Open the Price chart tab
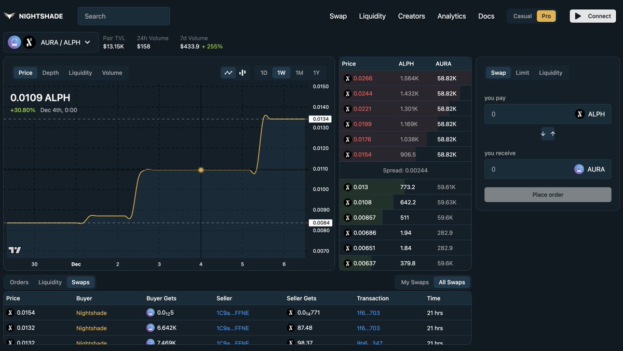 (x=25, y=73)
